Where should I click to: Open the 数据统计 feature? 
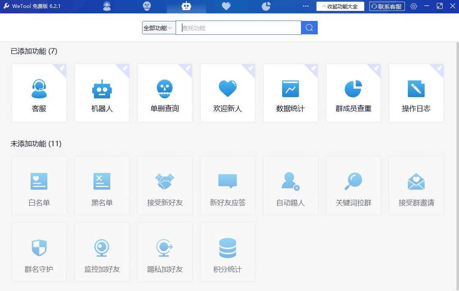click(290, 93)
